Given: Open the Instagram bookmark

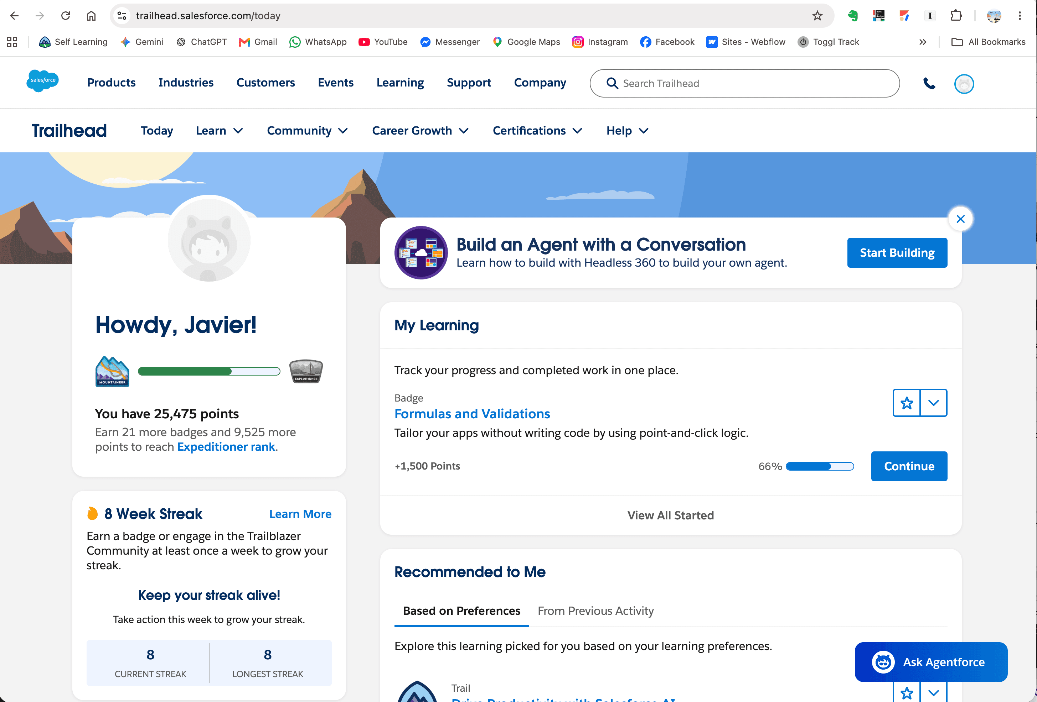Looking at the screenshot, I should coord(600,42).
